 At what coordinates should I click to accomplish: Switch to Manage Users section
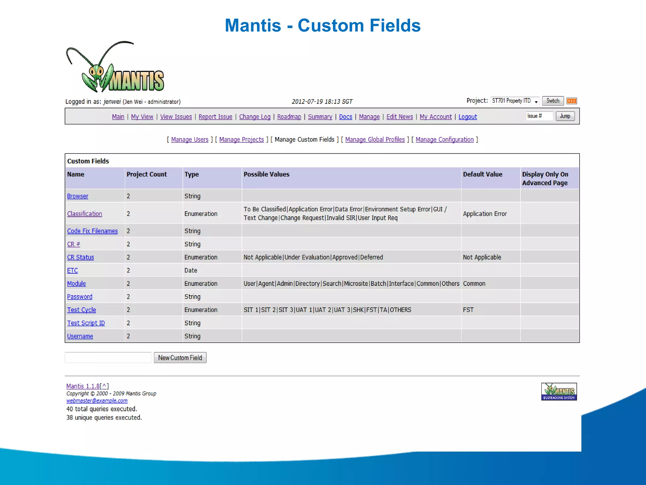tap(190, 140)
